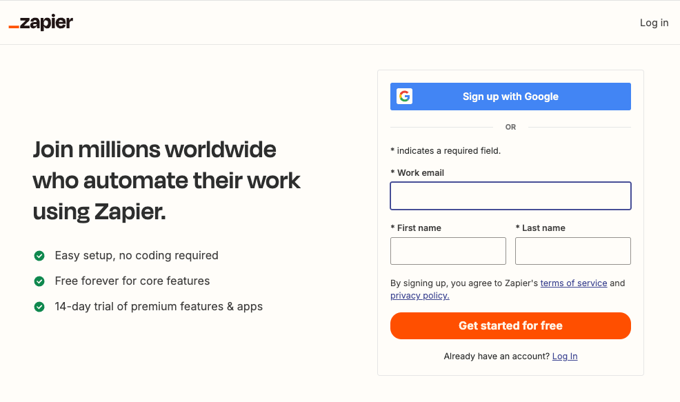Image resolution: width=680 pixels, height=402 pixels.
Task: Focus the Work email input field
Action: 510,196
